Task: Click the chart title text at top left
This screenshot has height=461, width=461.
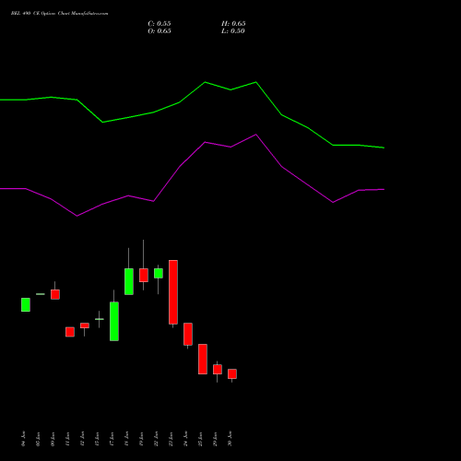Action: 59,14
